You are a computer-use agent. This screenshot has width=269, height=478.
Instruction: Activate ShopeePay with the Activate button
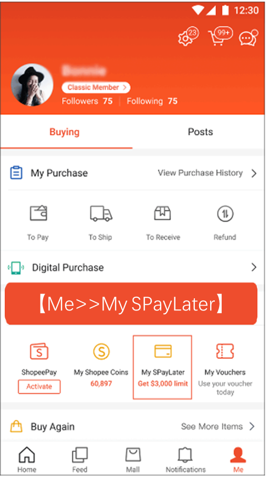tap(39, 386)
